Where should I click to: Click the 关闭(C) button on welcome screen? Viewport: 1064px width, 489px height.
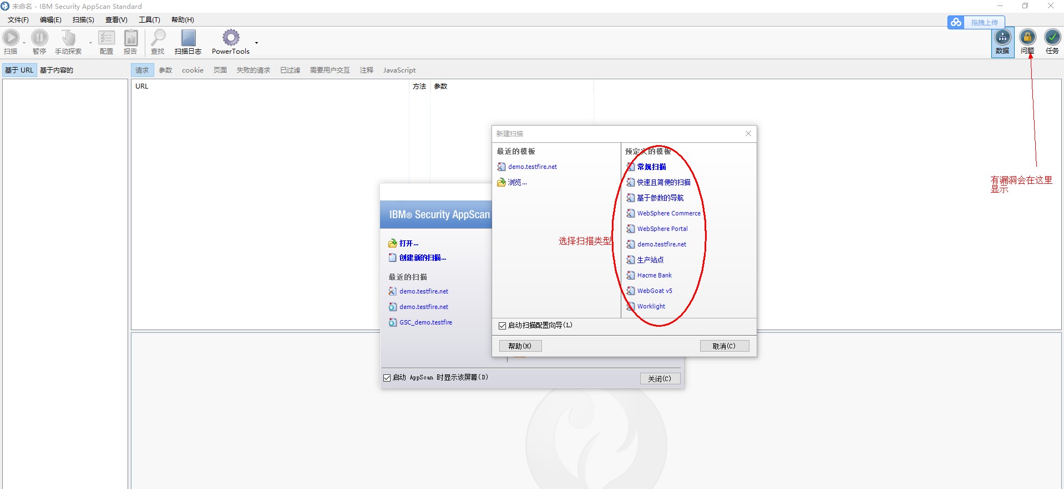[x=660, y=379]
